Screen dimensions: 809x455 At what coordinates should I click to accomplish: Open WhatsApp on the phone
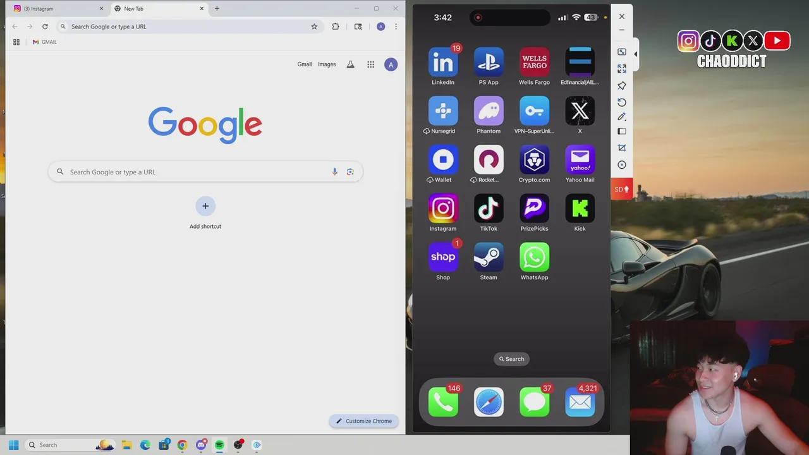[534, 257]
